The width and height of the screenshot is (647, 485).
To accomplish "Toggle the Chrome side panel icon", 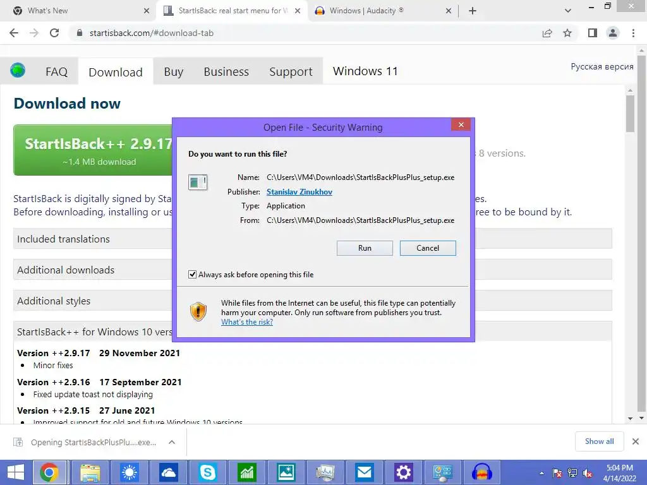I will pos(593,33).
